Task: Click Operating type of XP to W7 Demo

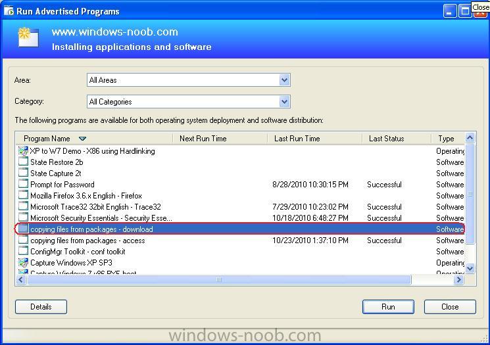Action: [450, 151]
